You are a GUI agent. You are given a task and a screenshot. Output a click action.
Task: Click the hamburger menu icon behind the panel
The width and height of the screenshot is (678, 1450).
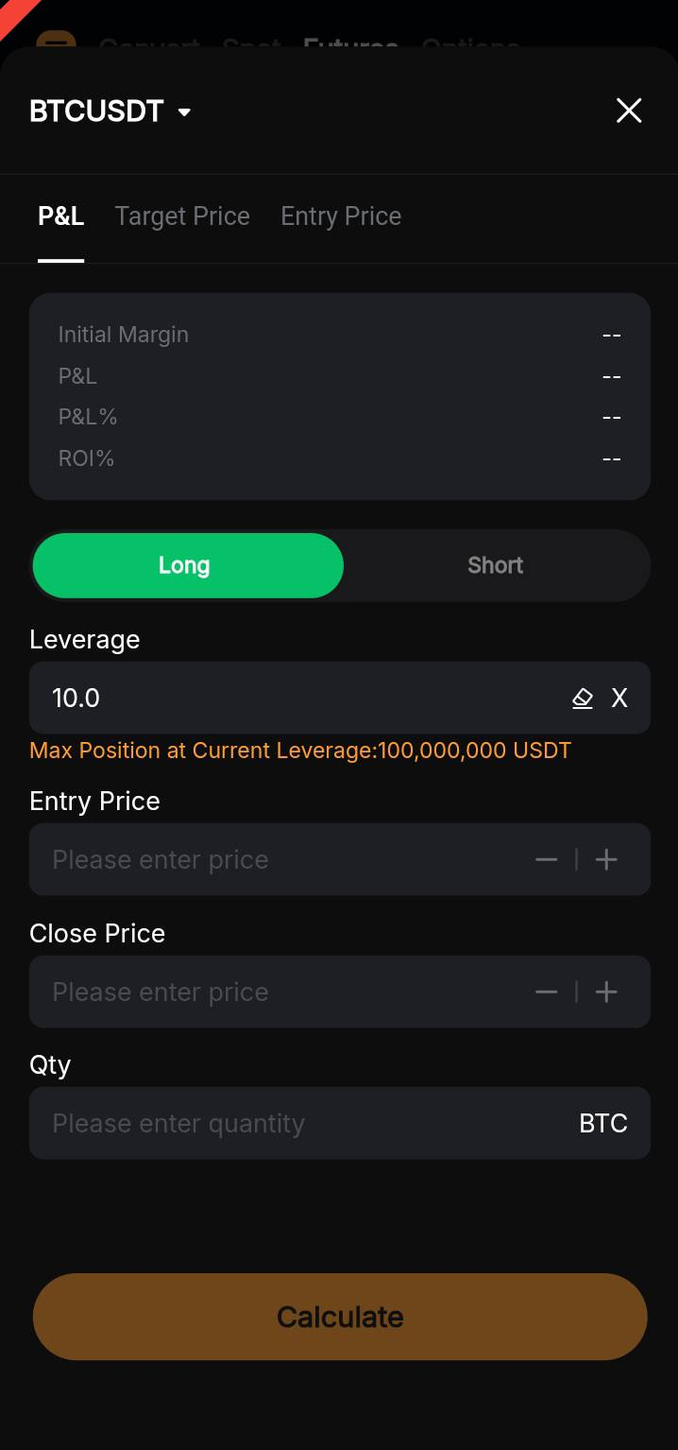point(56,43)
